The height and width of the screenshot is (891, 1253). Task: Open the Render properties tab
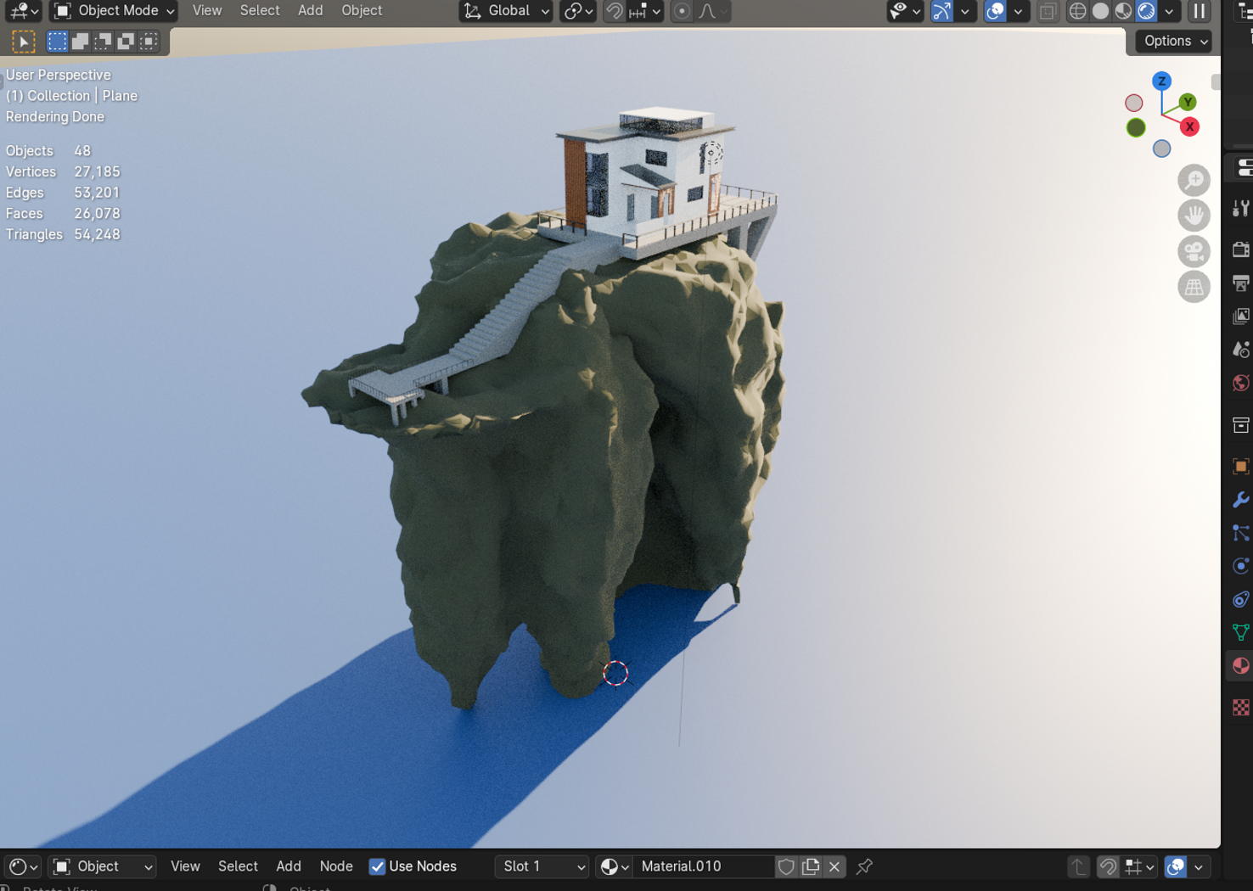pos(1241,249)
